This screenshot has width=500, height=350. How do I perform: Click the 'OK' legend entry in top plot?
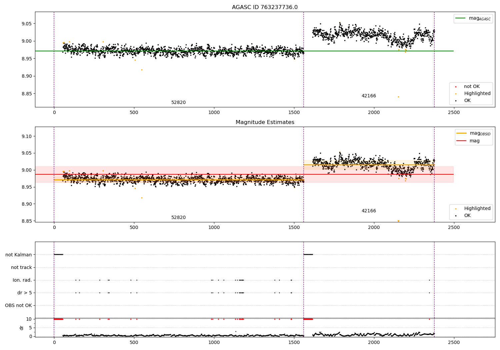[463, 100]
